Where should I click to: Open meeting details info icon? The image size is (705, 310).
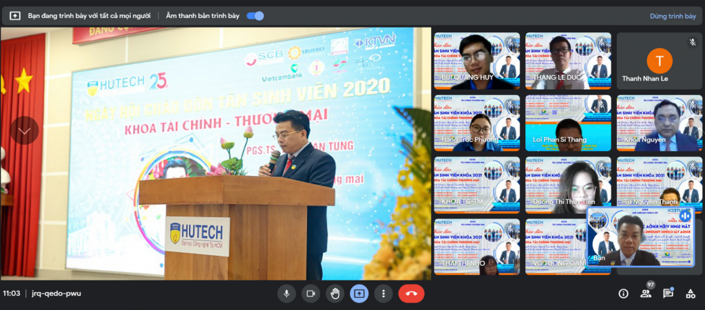point(623,294)
